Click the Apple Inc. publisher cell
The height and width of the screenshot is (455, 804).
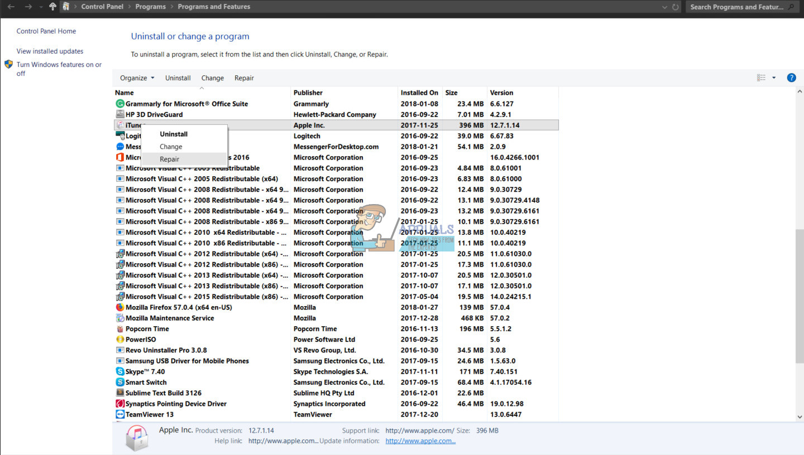point(309,125)
